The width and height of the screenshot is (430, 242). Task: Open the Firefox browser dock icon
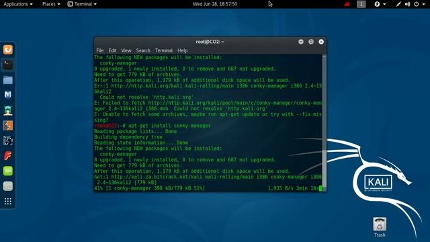click(x=7, y=50)
